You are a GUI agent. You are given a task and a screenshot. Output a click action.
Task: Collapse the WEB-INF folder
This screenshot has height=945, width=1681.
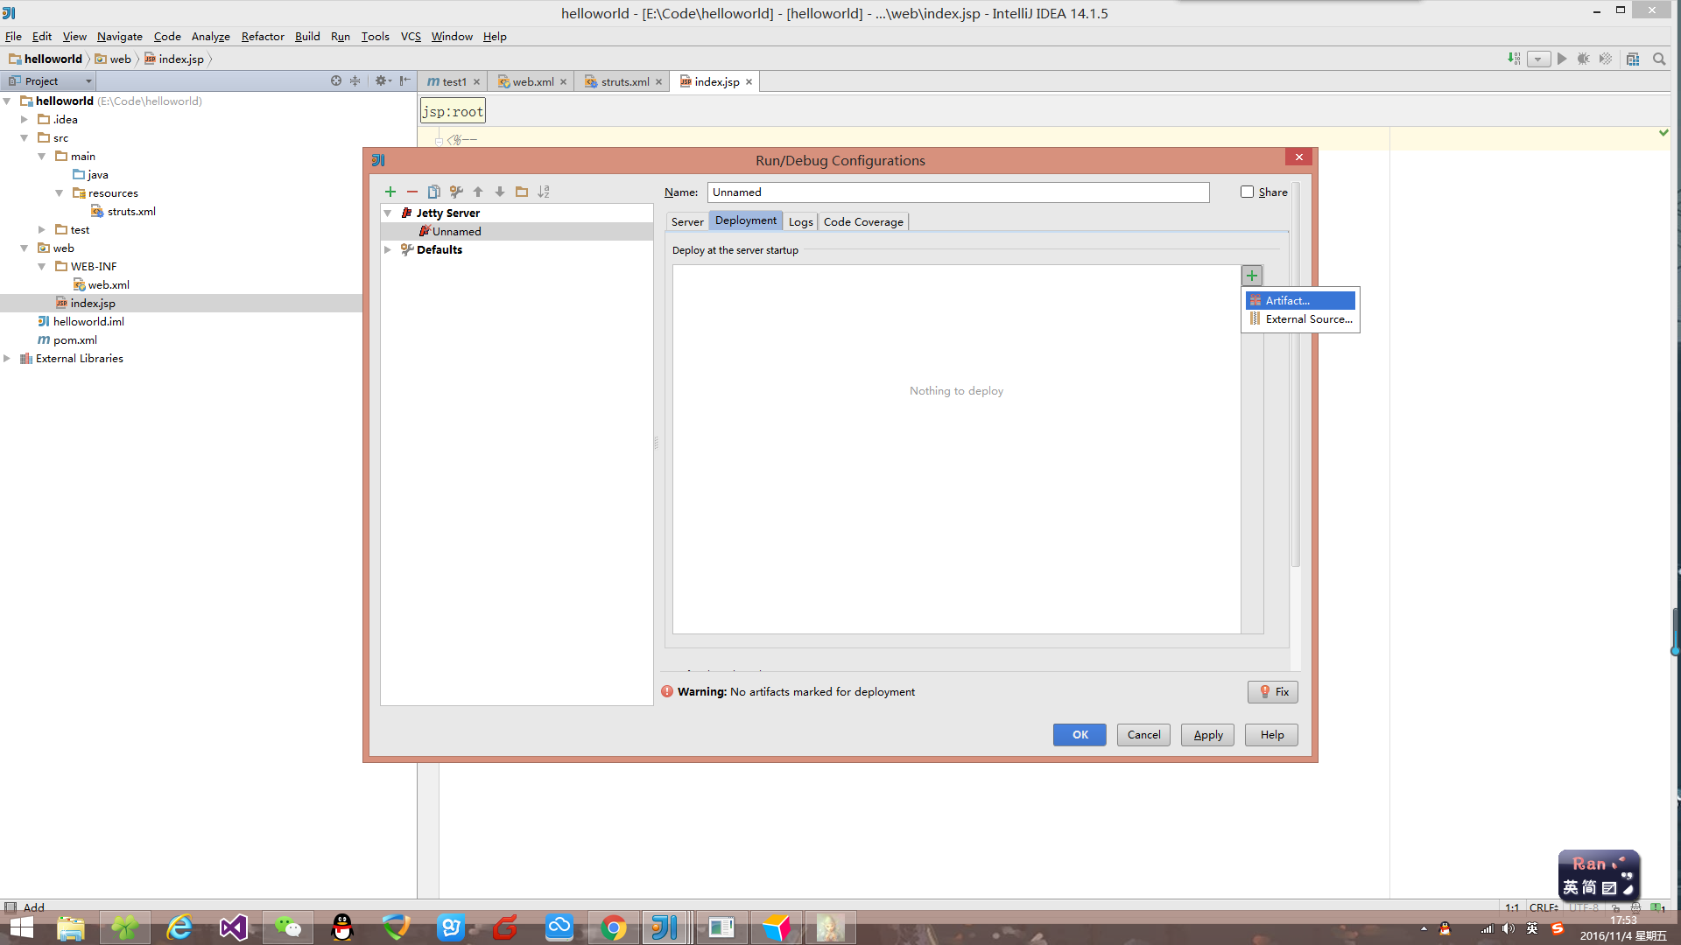(42, 266)
